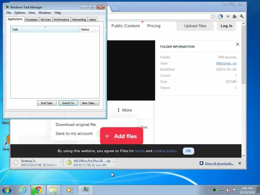Click the Upload files button
This screenshot has height=195, width=260.
coord(195,26)
